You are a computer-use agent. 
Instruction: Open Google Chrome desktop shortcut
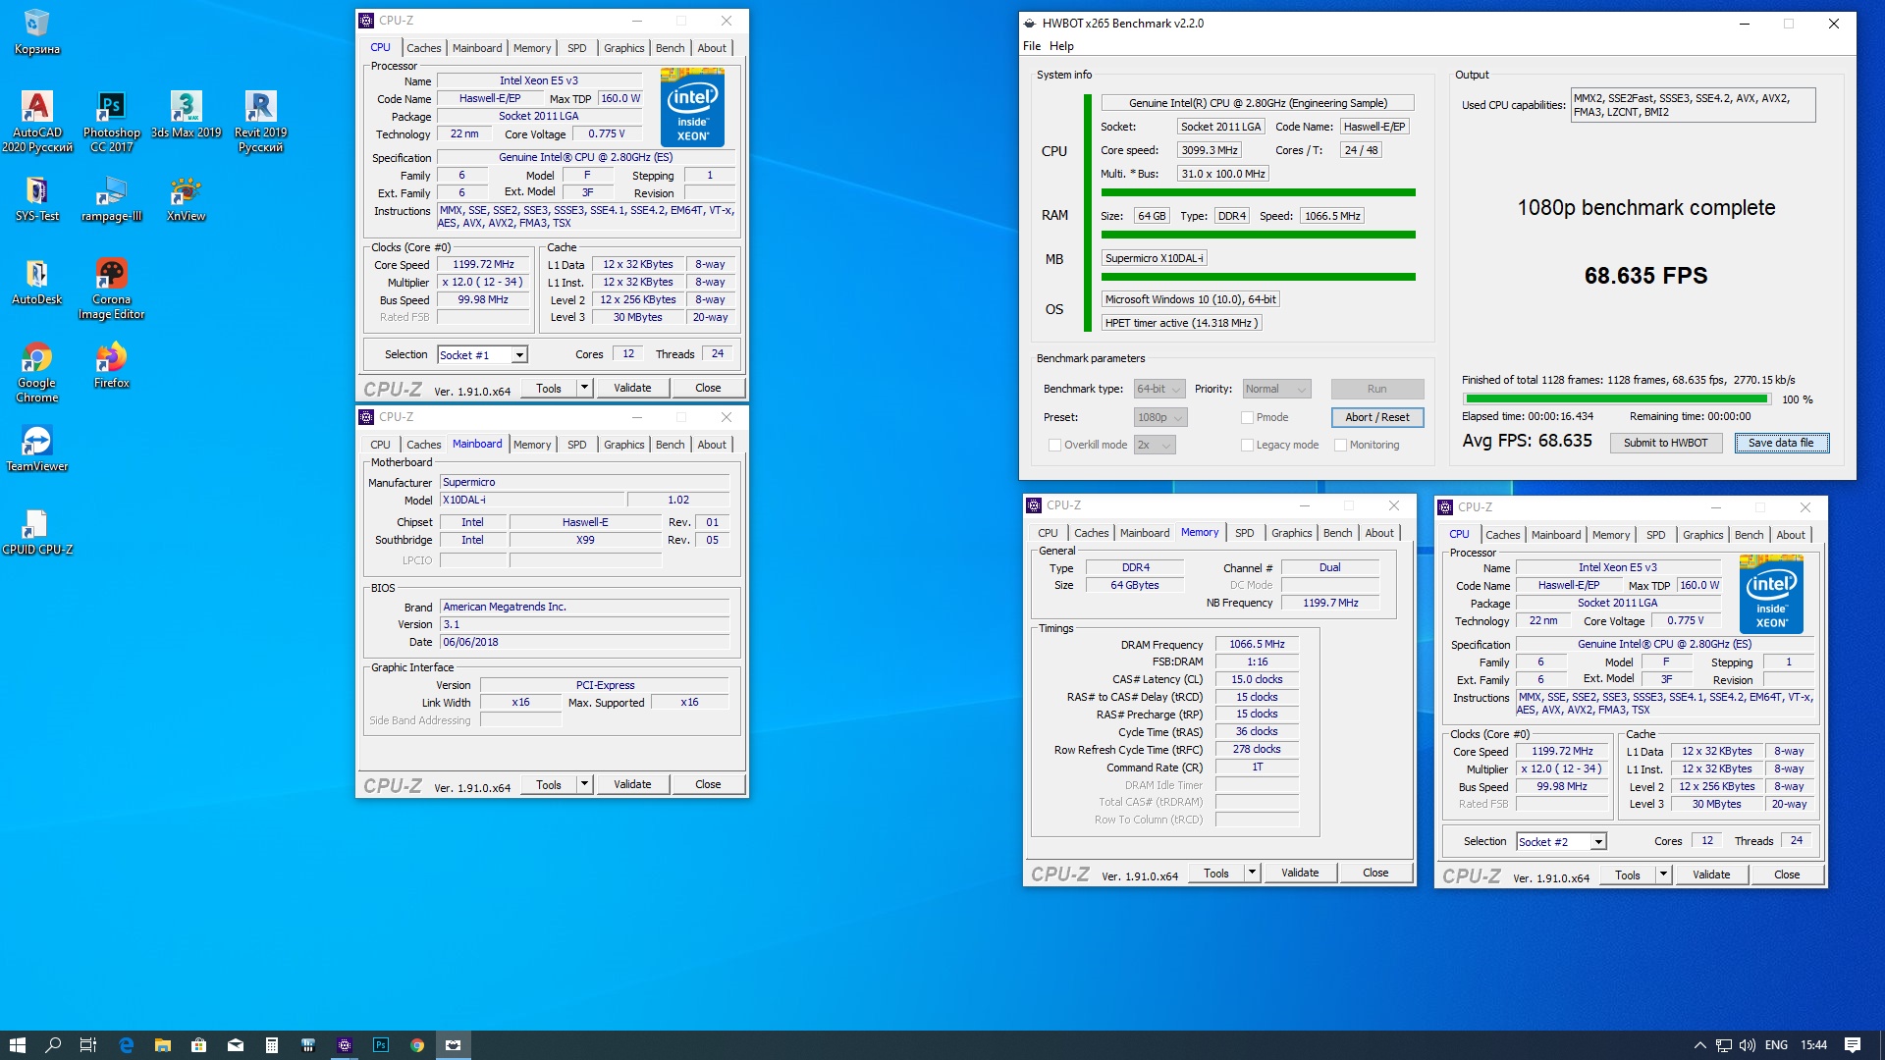tap(36, 373)
